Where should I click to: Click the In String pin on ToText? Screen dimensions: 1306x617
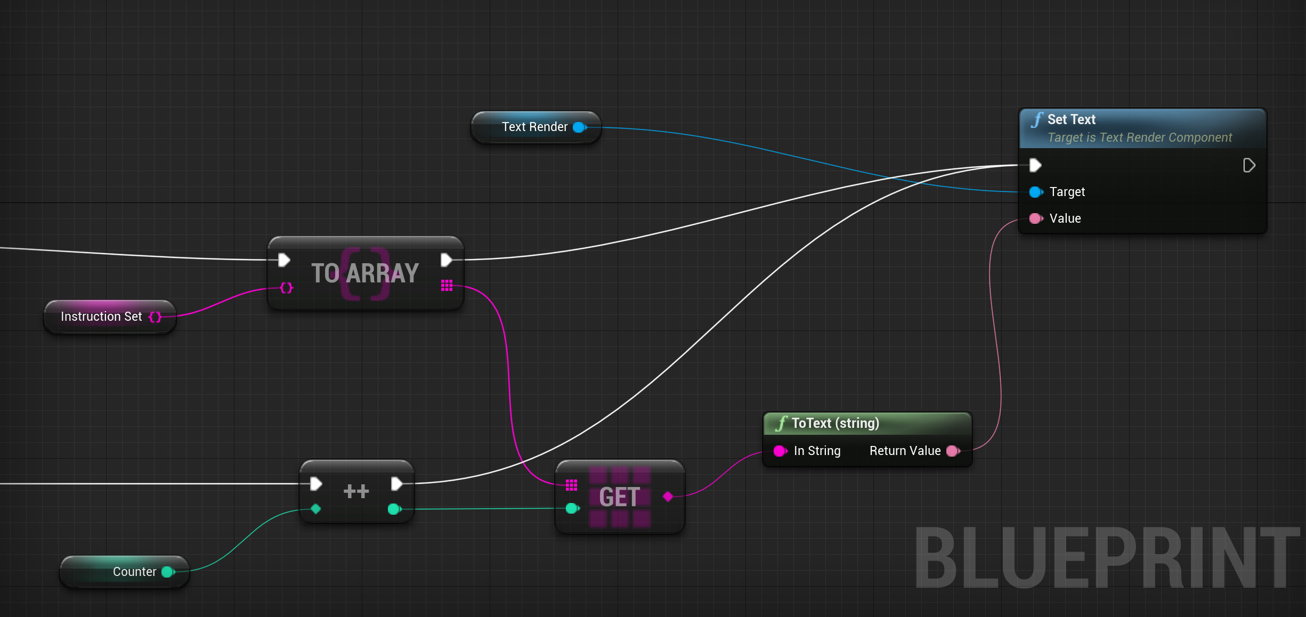point(780,451)
